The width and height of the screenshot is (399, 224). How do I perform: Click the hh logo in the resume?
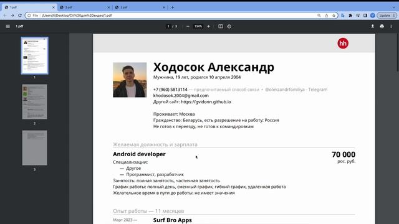tap(343, 44)
